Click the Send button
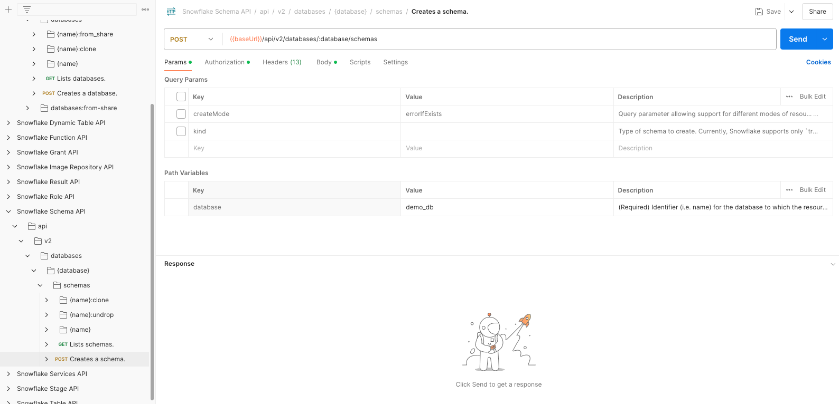This screenshot has width=839, height=404. point(798,39)
